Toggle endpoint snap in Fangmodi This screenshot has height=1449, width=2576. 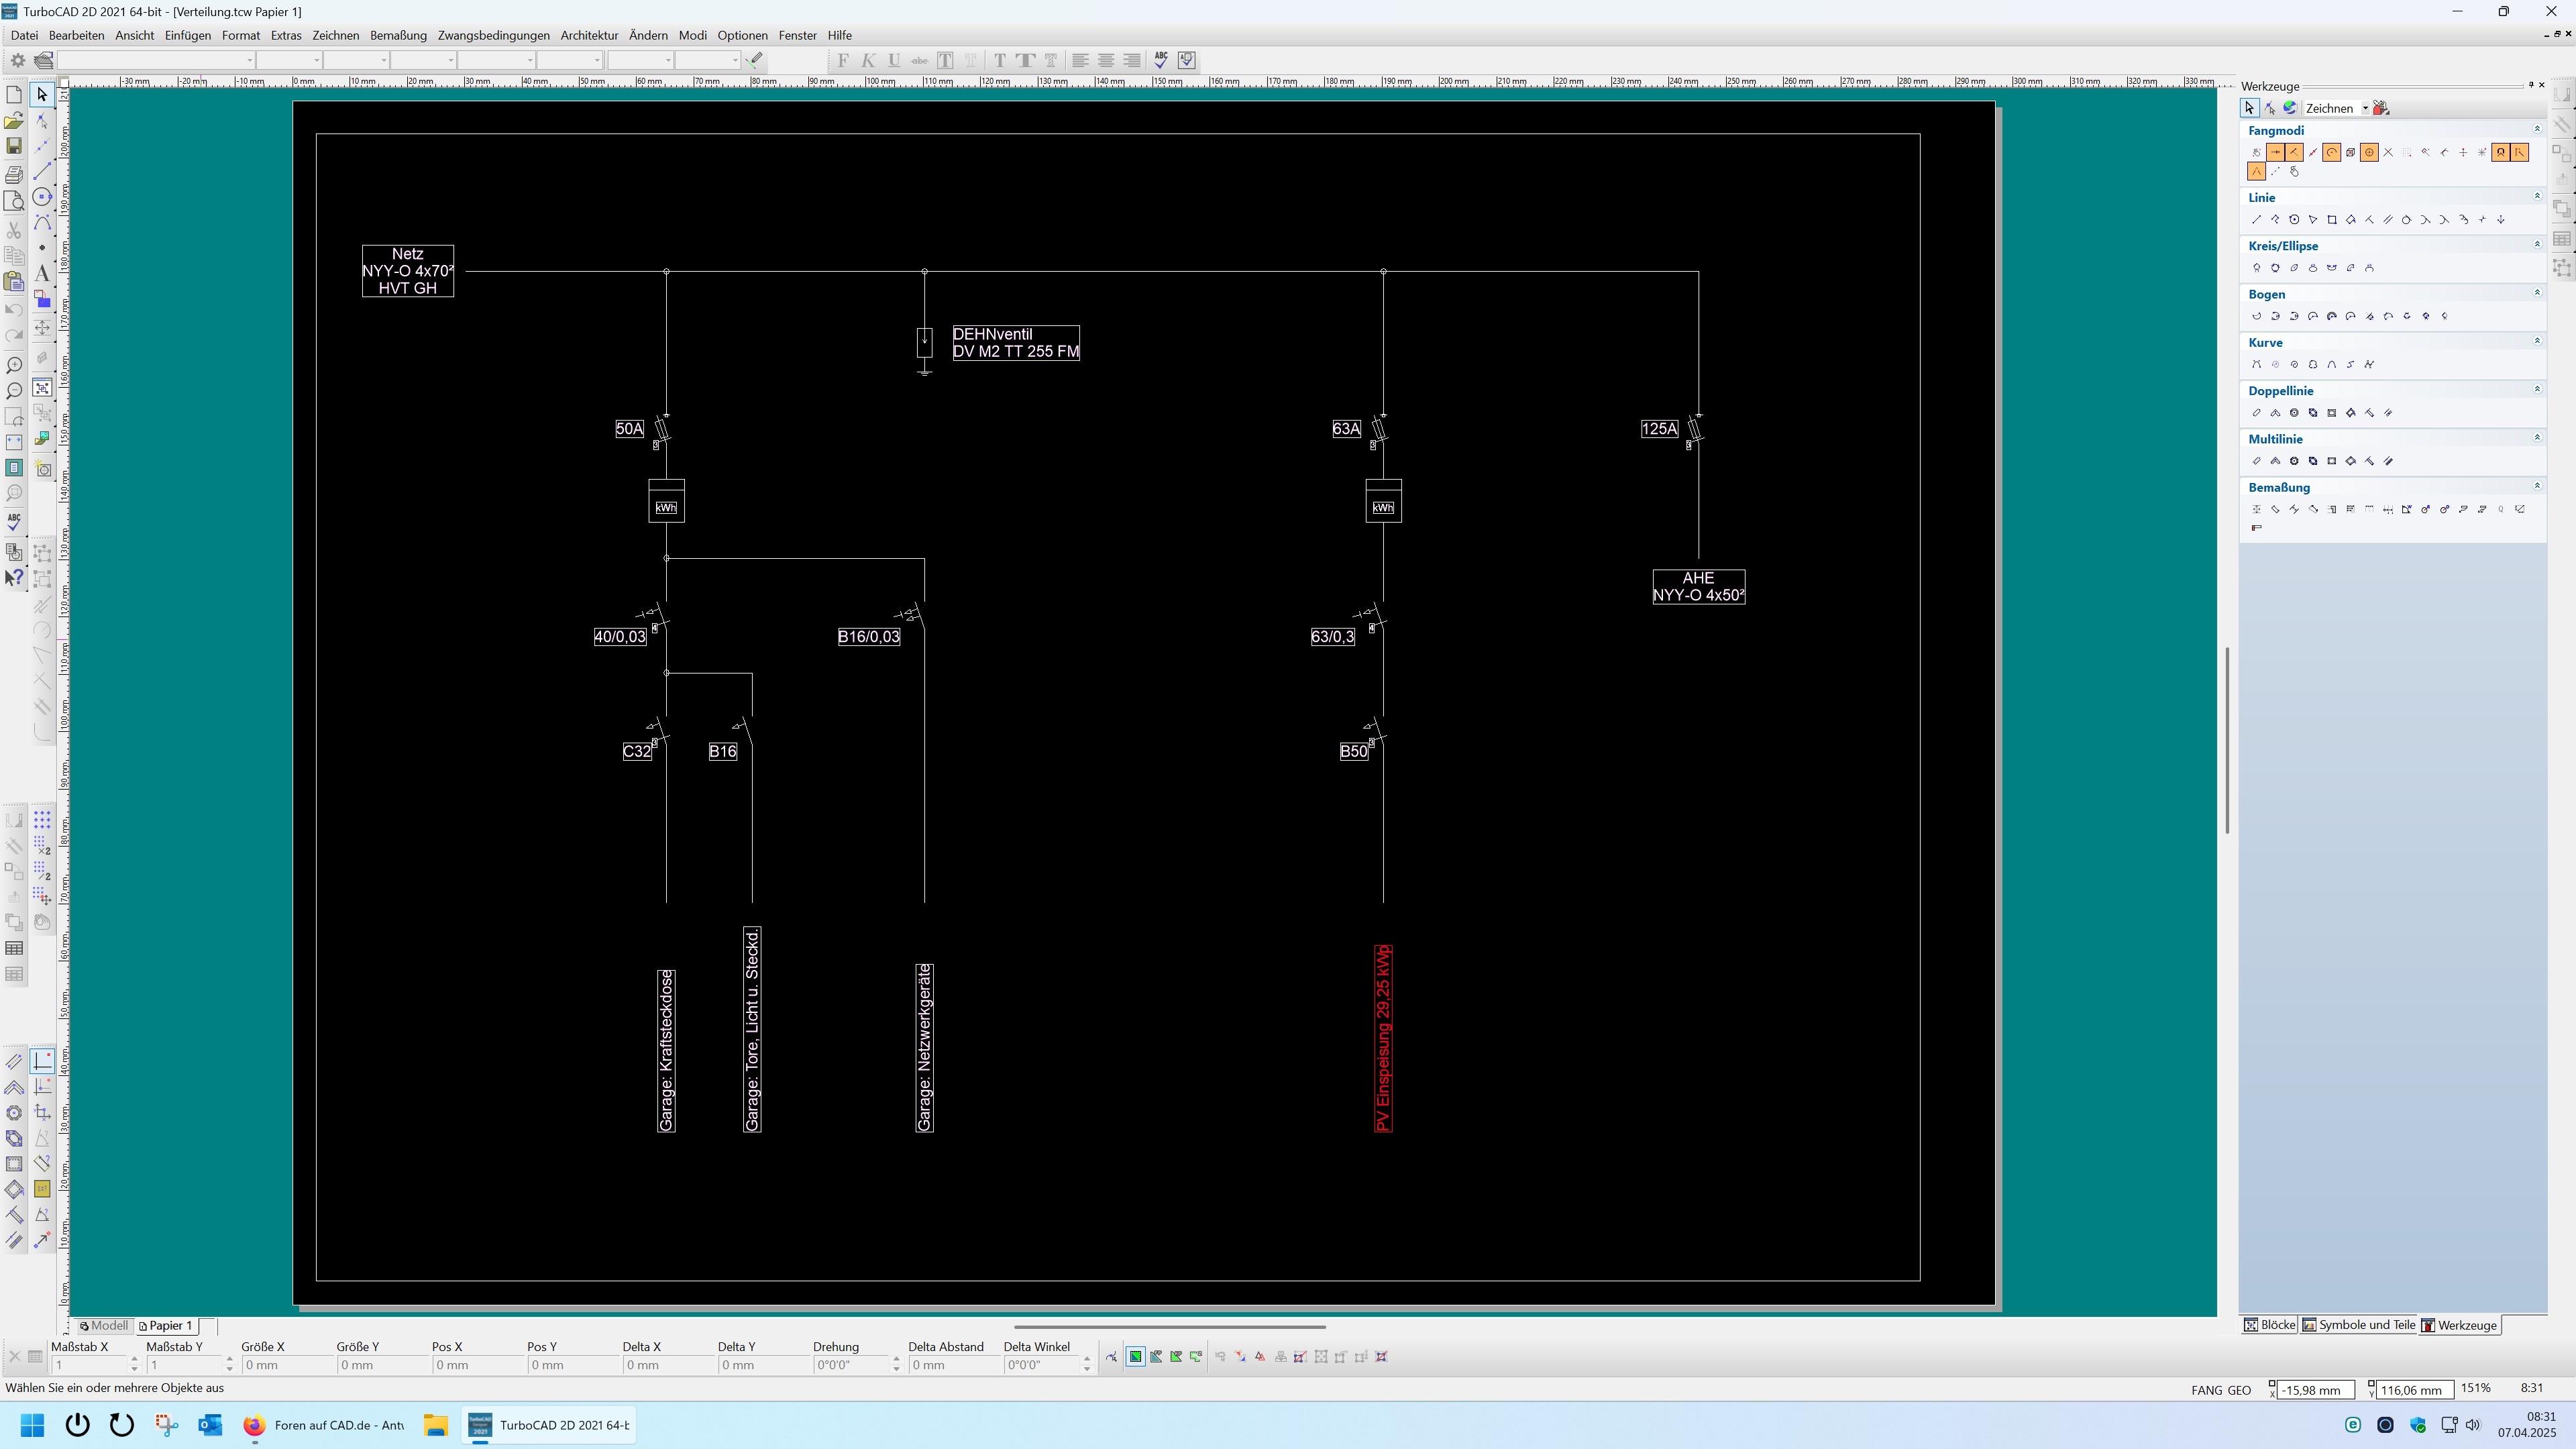point(2275,153)
